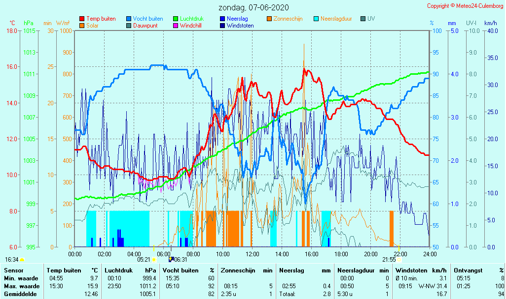Click the chart title zondag, 07-06-2020
Image resolution: width=506 pixels, height=299 pixels.
254,8
